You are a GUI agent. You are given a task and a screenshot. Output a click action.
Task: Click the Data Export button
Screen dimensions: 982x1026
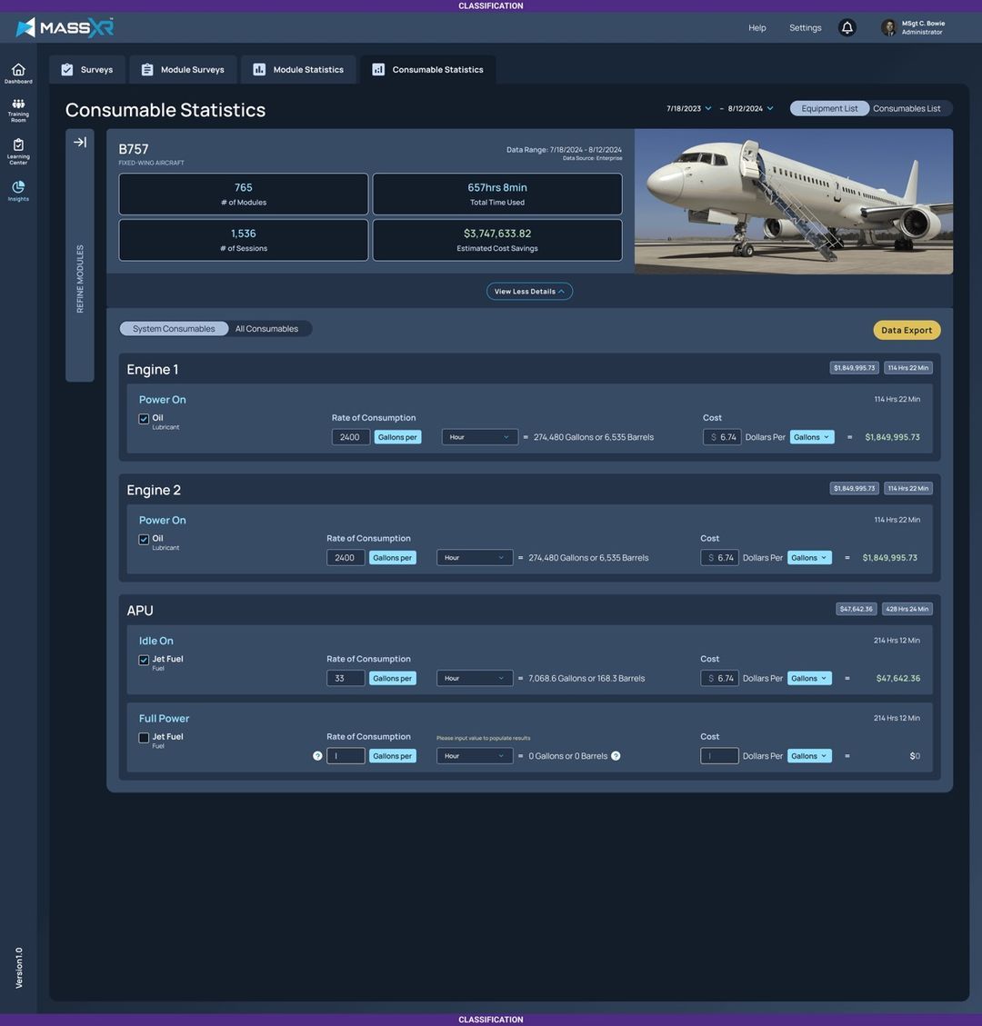pyautogui.click(x=907, y=330)
